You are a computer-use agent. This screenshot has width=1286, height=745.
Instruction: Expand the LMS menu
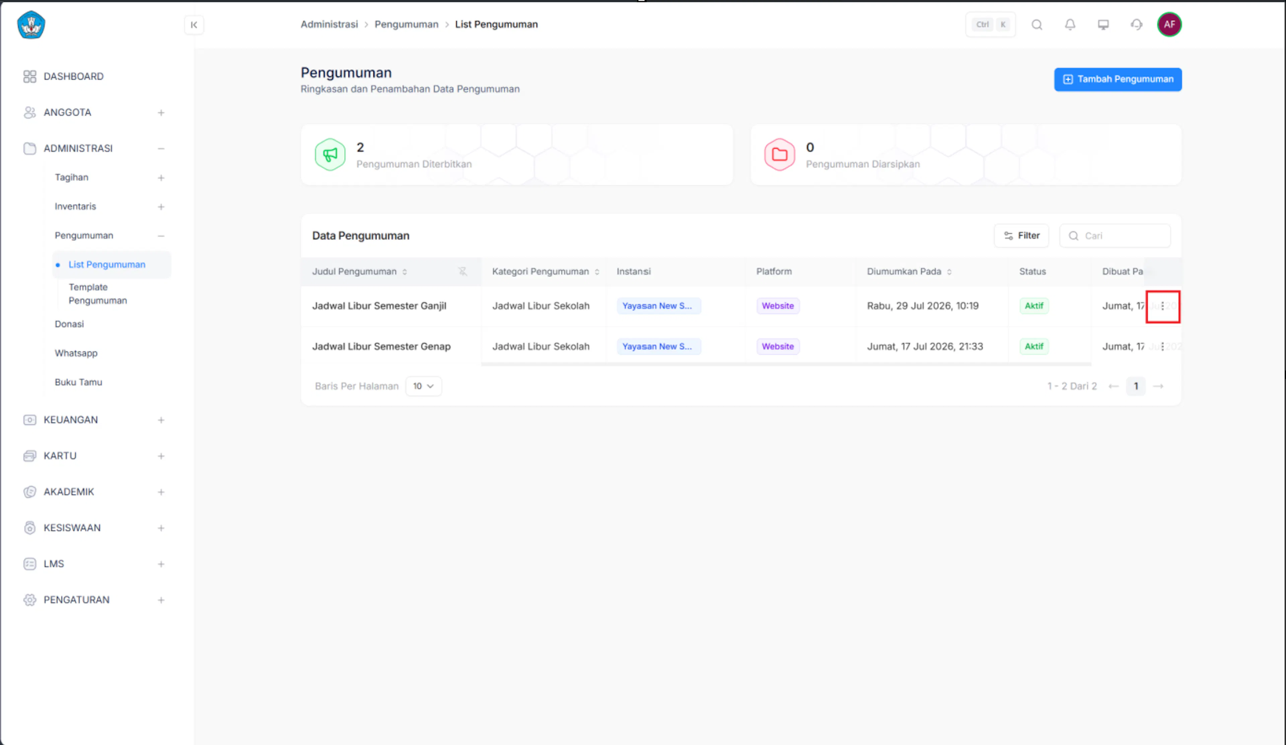(161, 564)
